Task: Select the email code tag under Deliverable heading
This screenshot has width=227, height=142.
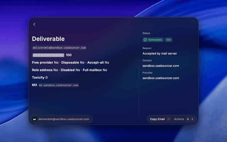Action: (59, 48)
